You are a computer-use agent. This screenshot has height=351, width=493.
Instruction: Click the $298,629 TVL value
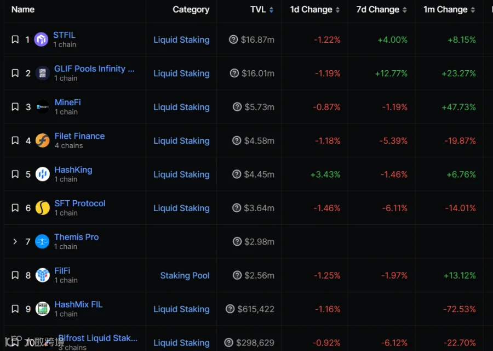255,343
